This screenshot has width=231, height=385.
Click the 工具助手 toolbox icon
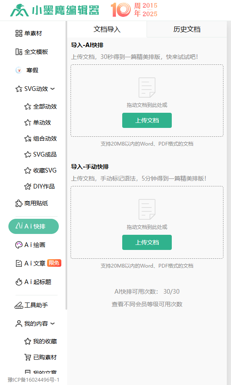(x=19, y=305)
